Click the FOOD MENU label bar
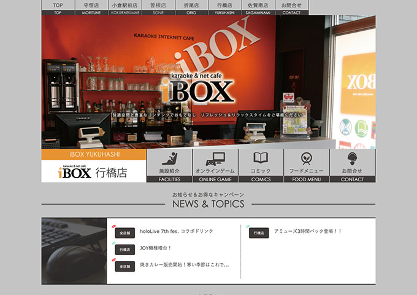The width and height of the screenshot is (417, 295). pos(307,179)
